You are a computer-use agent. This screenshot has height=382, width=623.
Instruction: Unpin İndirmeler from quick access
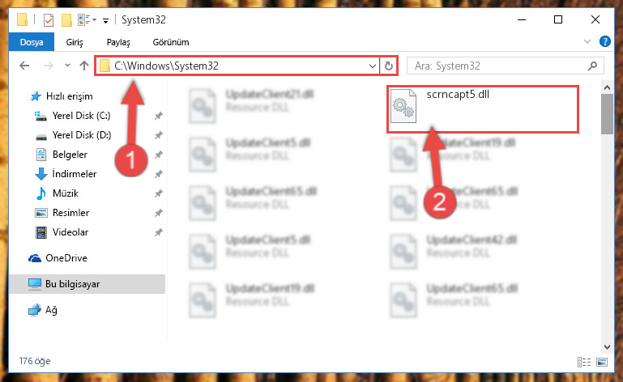point(158,174)
